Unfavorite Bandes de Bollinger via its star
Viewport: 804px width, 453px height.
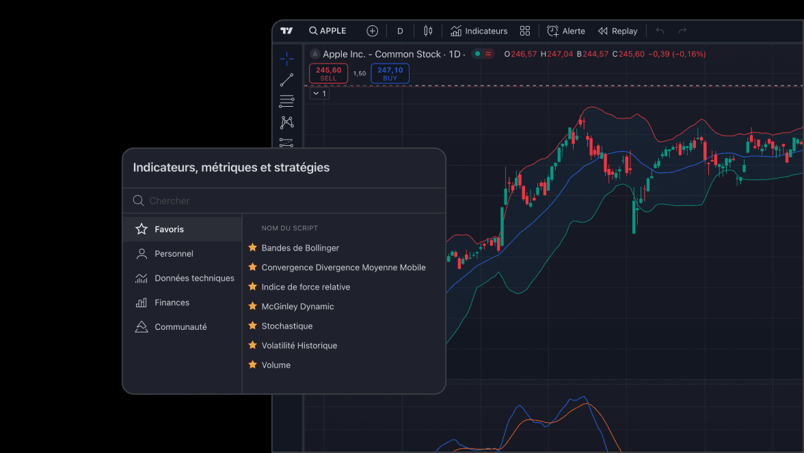(x=252, y=248)
